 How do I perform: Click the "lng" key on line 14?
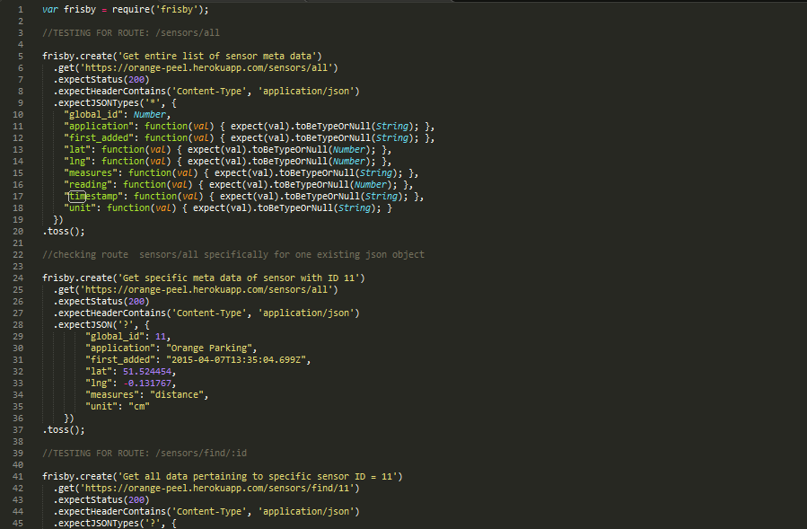[77, 162]
